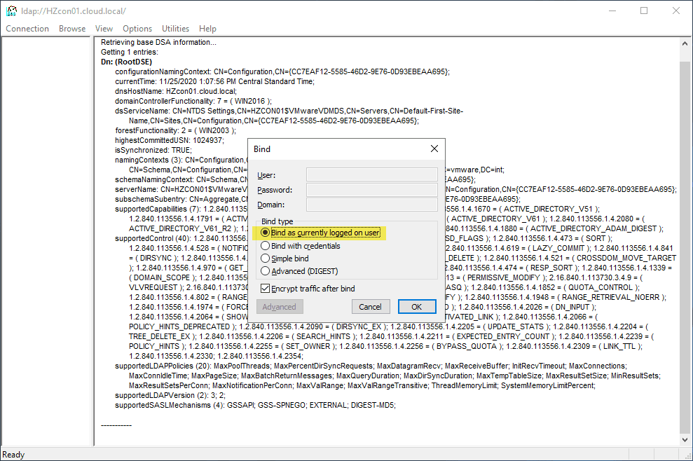This screenshot has width=693, height=461.
Task: Open the Options menu
Action: [x=137, y=28]
